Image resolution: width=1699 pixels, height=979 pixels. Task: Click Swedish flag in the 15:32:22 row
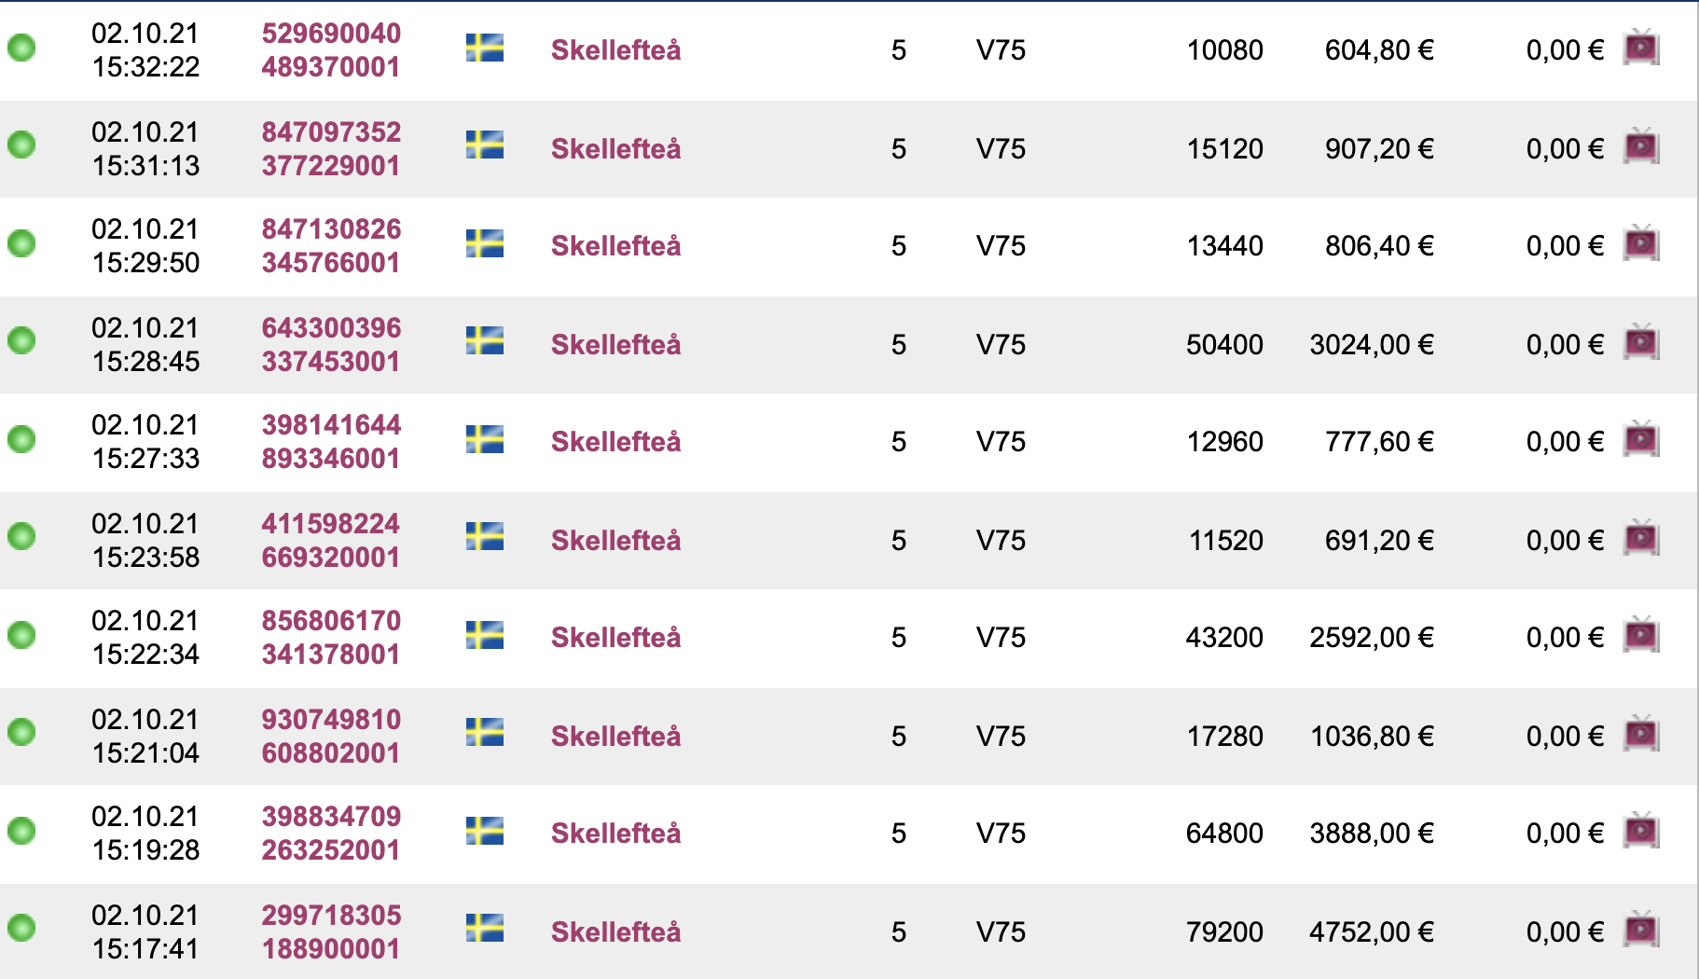[x=485, y=48]
